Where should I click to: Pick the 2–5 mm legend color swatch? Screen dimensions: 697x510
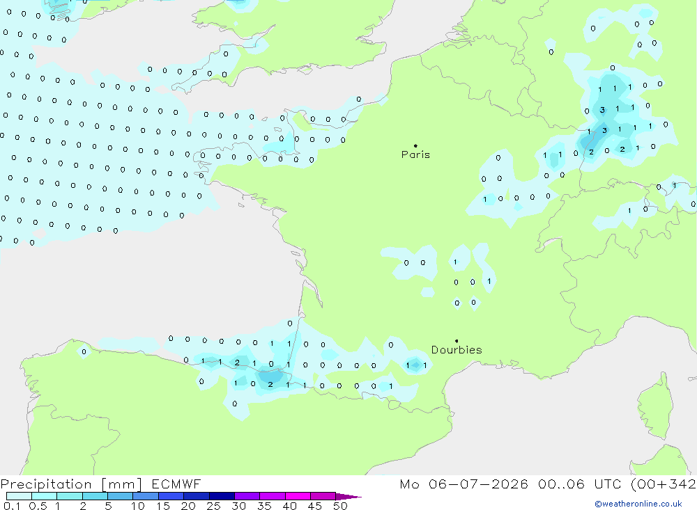point(95,496)
